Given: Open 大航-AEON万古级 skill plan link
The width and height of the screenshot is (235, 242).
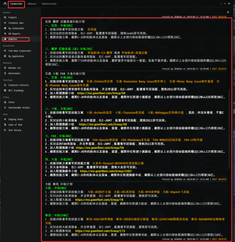Looking at the screenshot, I should point(99,192).
